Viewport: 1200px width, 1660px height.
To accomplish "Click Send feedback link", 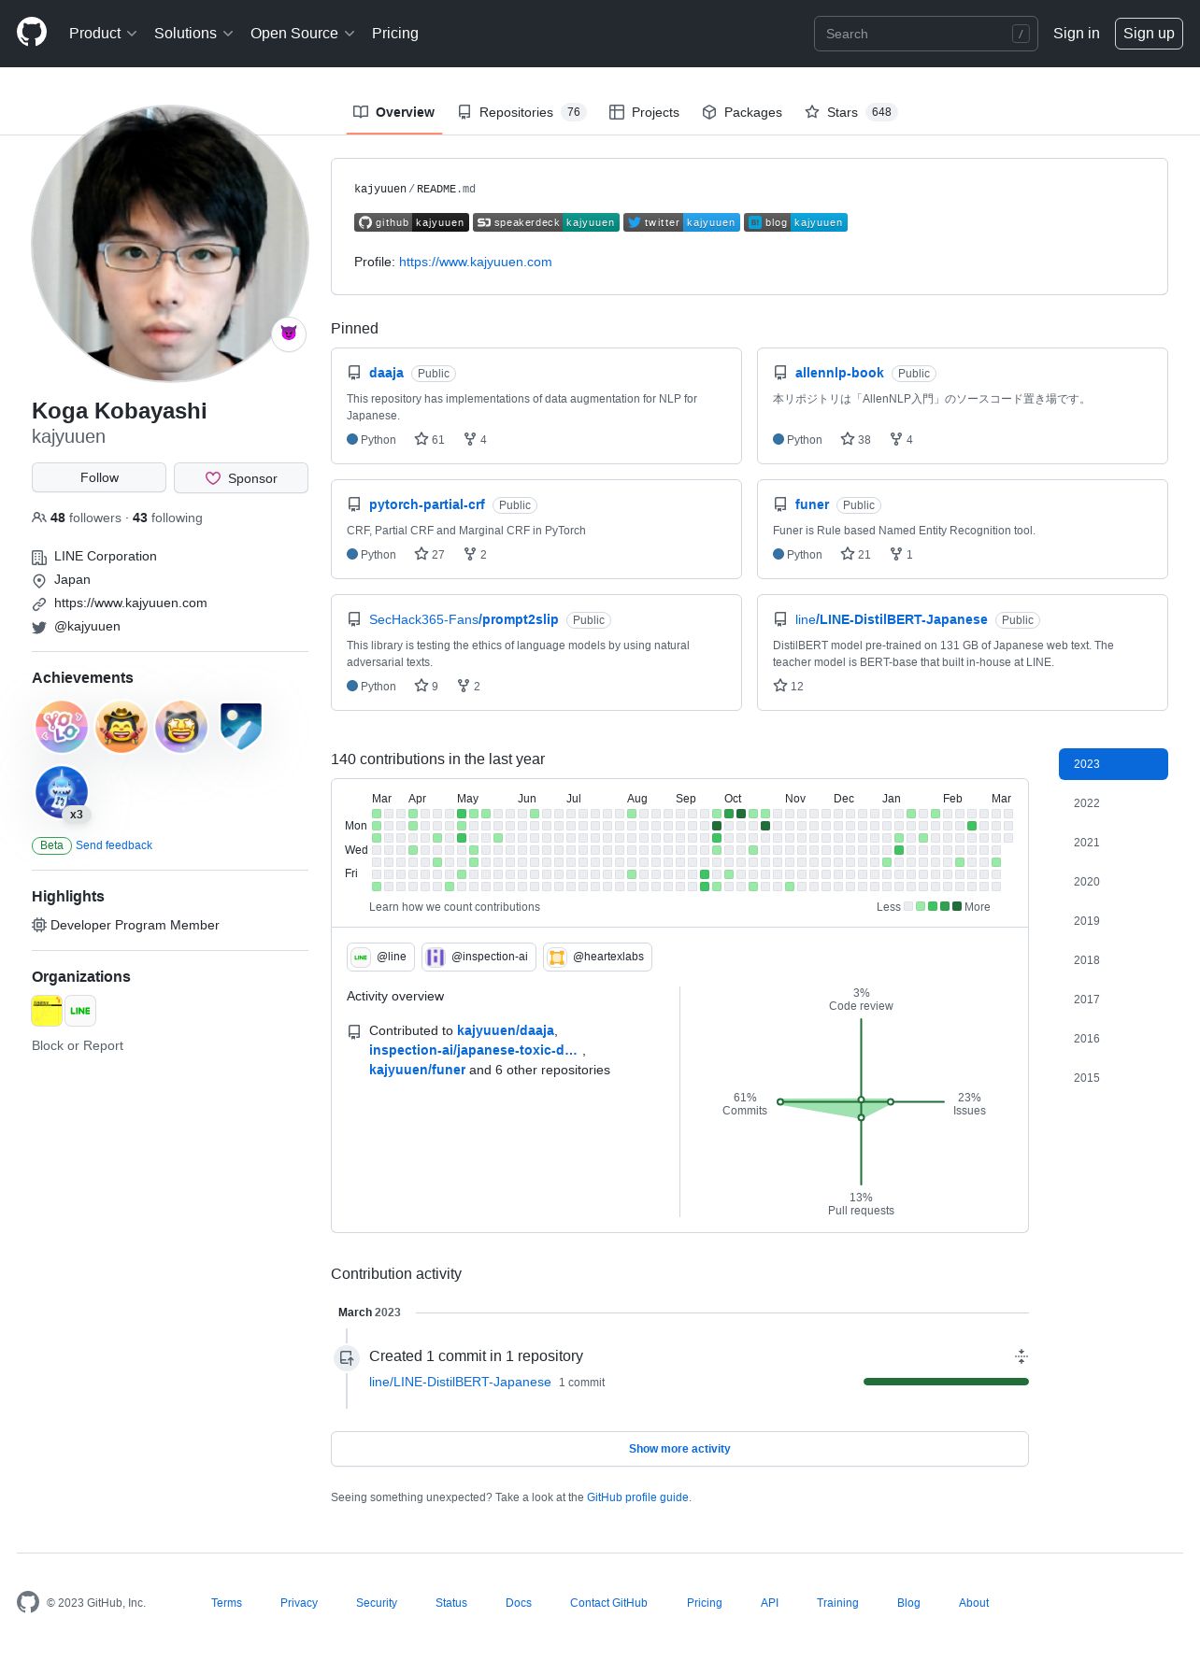I will pos(114,845).
